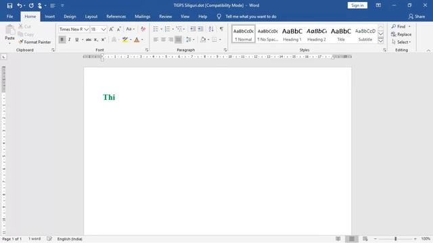
Task: Apply the Heading 1 style
Action: 292,34
